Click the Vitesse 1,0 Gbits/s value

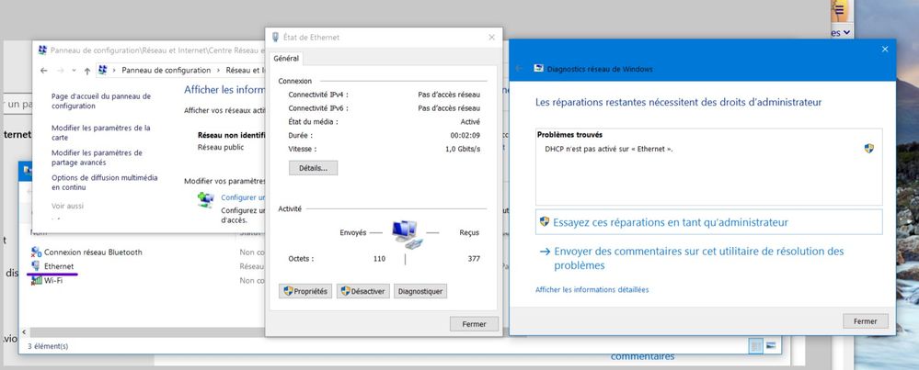(463, 149)
